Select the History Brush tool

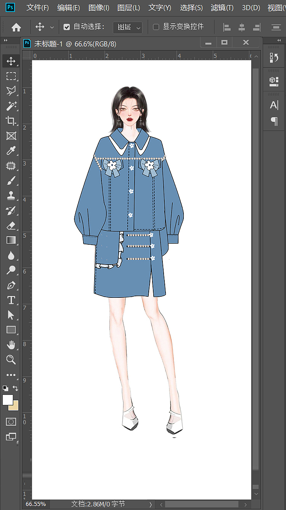11,210
